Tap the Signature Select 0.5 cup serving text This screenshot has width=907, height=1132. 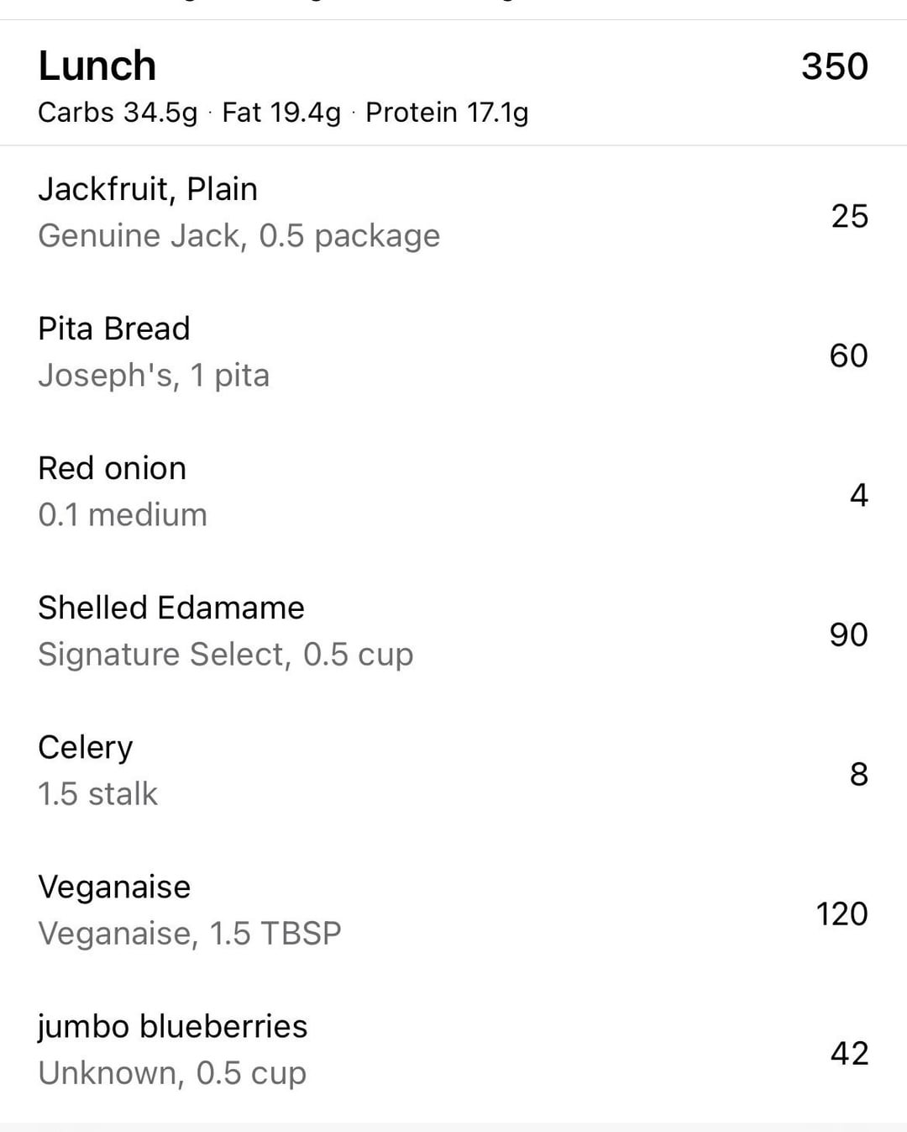pyautogui.click(x=225, y=655)
